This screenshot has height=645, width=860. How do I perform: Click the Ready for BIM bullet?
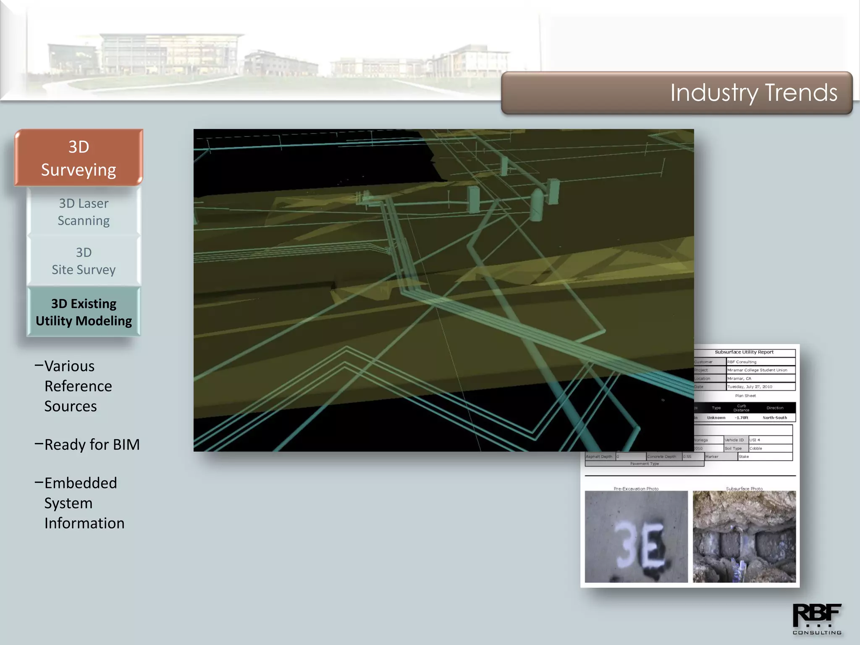point(87,444)
